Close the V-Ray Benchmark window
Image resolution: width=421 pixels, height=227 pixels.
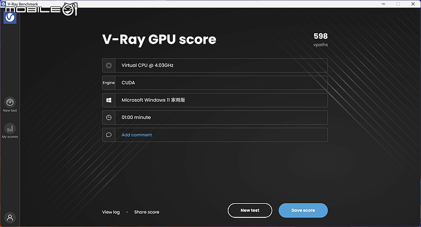[413, 4]
